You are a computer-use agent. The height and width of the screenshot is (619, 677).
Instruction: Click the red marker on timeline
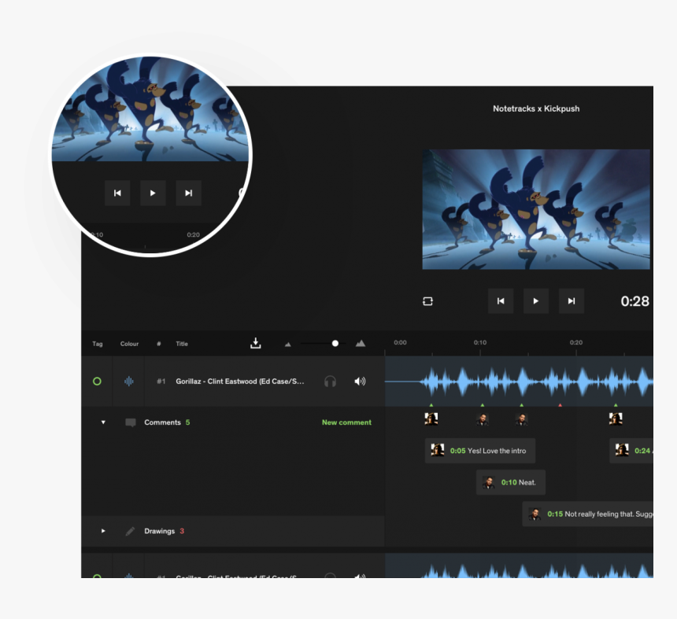point(560,406)
